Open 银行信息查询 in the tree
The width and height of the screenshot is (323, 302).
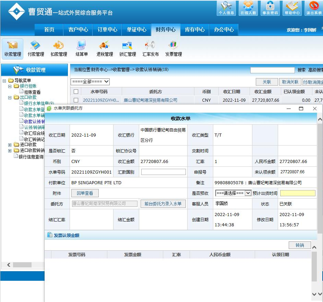(x=31, y=157)
